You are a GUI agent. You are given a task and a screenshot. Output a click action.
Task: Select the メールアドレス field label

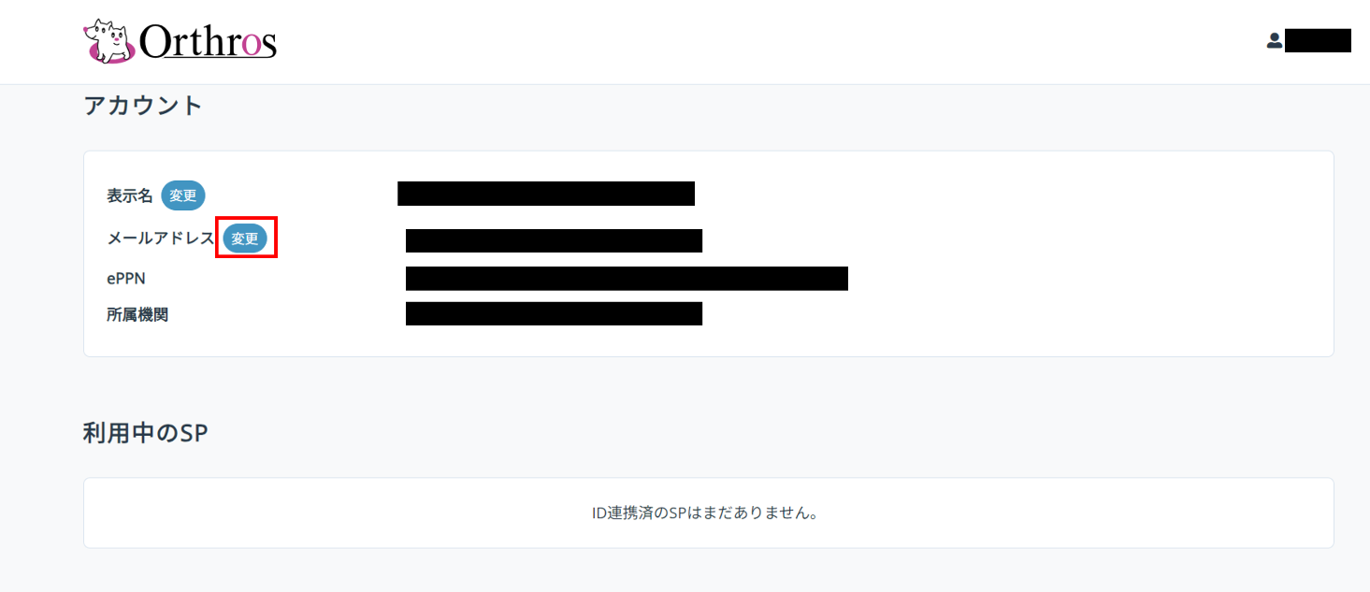(161, 238)
